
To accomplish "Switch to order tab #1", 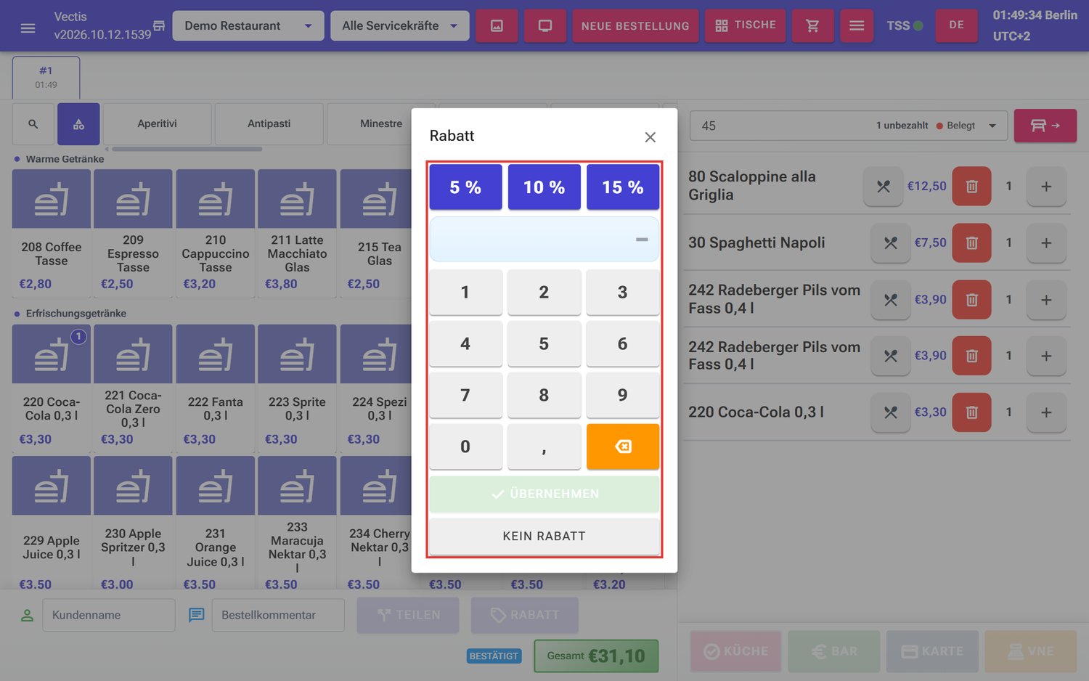I will click(x=46, y=77).
